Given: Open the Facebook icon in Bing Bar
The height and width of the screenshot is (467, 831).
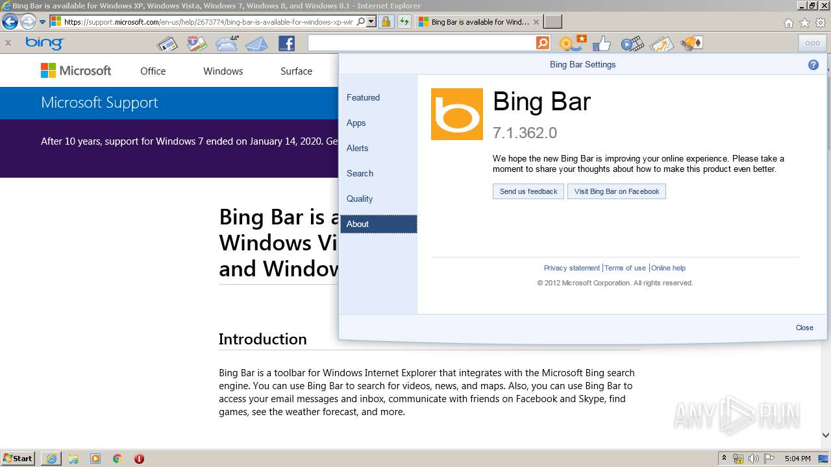Looking at the screenshot, I should (x=286, y=43).
